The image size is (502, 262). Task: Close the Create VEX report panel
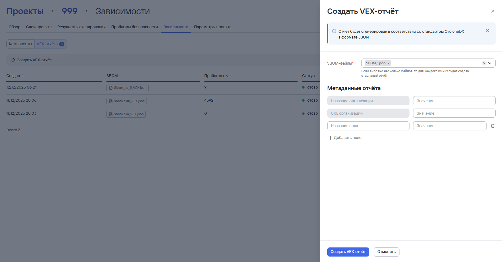(493, 11)
